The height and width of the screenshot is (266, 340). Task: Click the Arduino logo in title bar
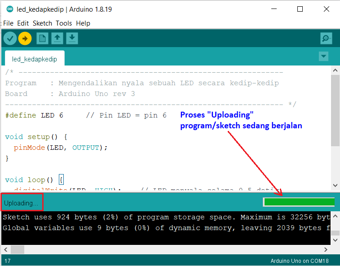[x=10, y=9]
